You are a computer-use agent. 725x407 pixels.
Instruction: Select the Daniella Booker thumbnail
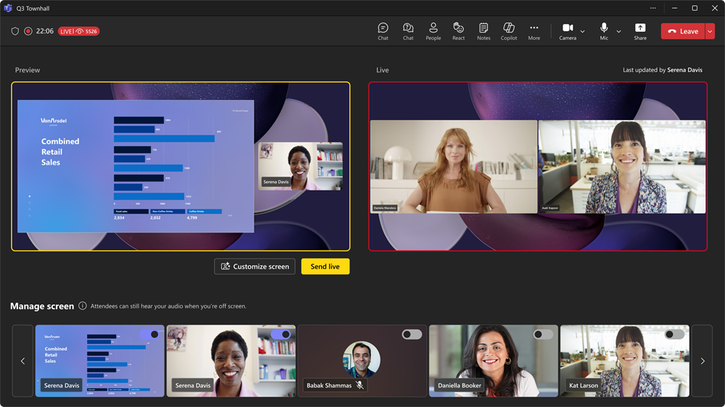coord(493,361)
